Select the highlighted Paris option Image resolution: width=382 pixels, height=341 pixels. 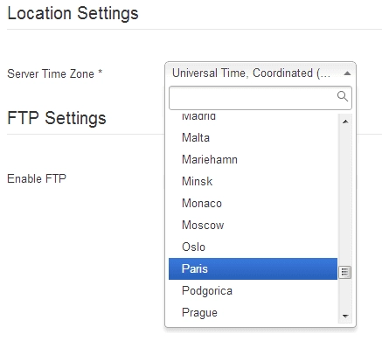click(253, 268)
